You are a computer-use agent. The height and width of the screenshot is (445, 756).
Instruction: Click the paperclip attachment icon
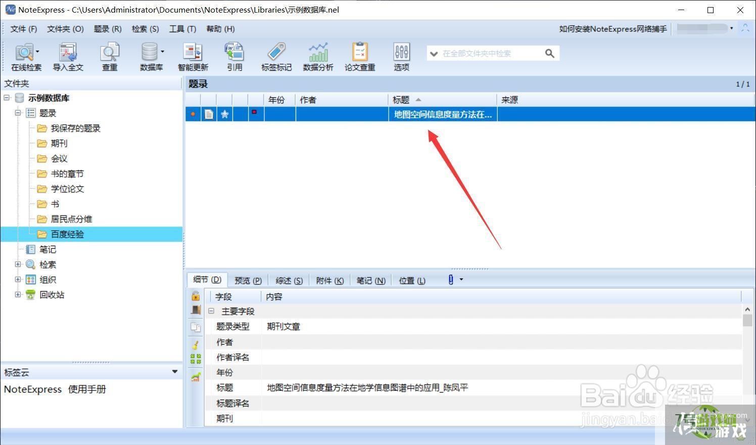click(451, 280)
